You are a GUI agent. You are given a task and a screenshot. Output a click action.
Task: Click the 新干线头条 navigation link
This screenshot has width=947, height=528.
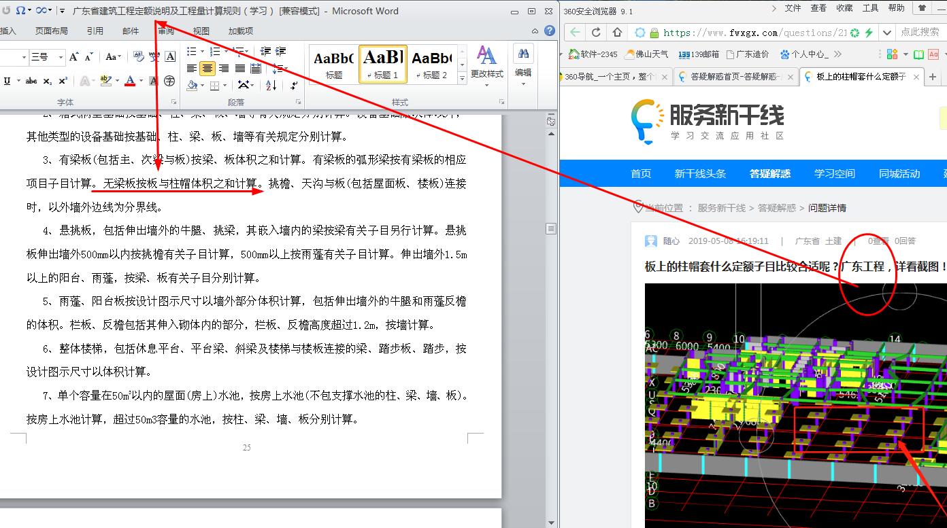tap(700, 173)
